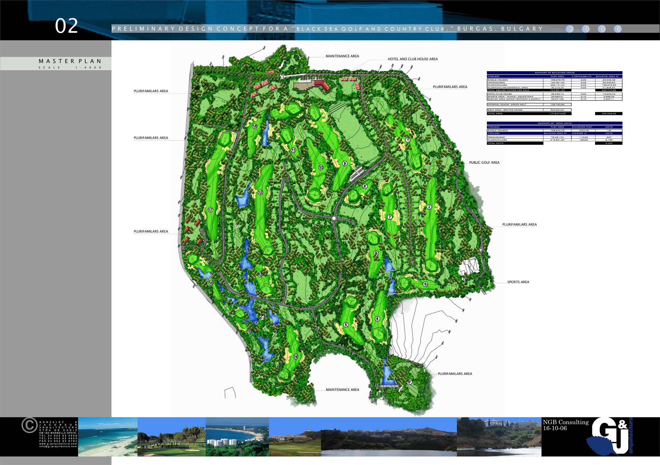Click the circled hole 10 marker
The image size is (660, 465).
tap(321, 167)
